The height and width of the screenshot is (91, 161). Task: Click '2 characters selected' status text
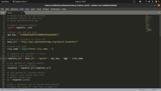12,89
